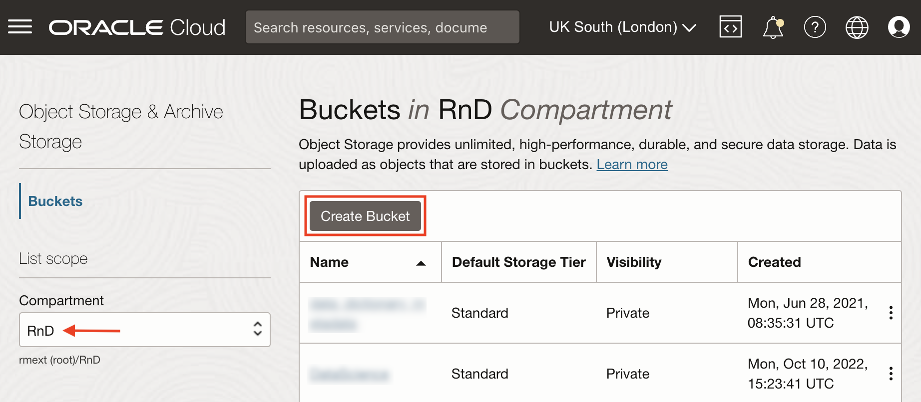Open actions menu for Jun 28, 2021 bucket
The width and height of the screenshot is (921, 402).
(891, 313)
